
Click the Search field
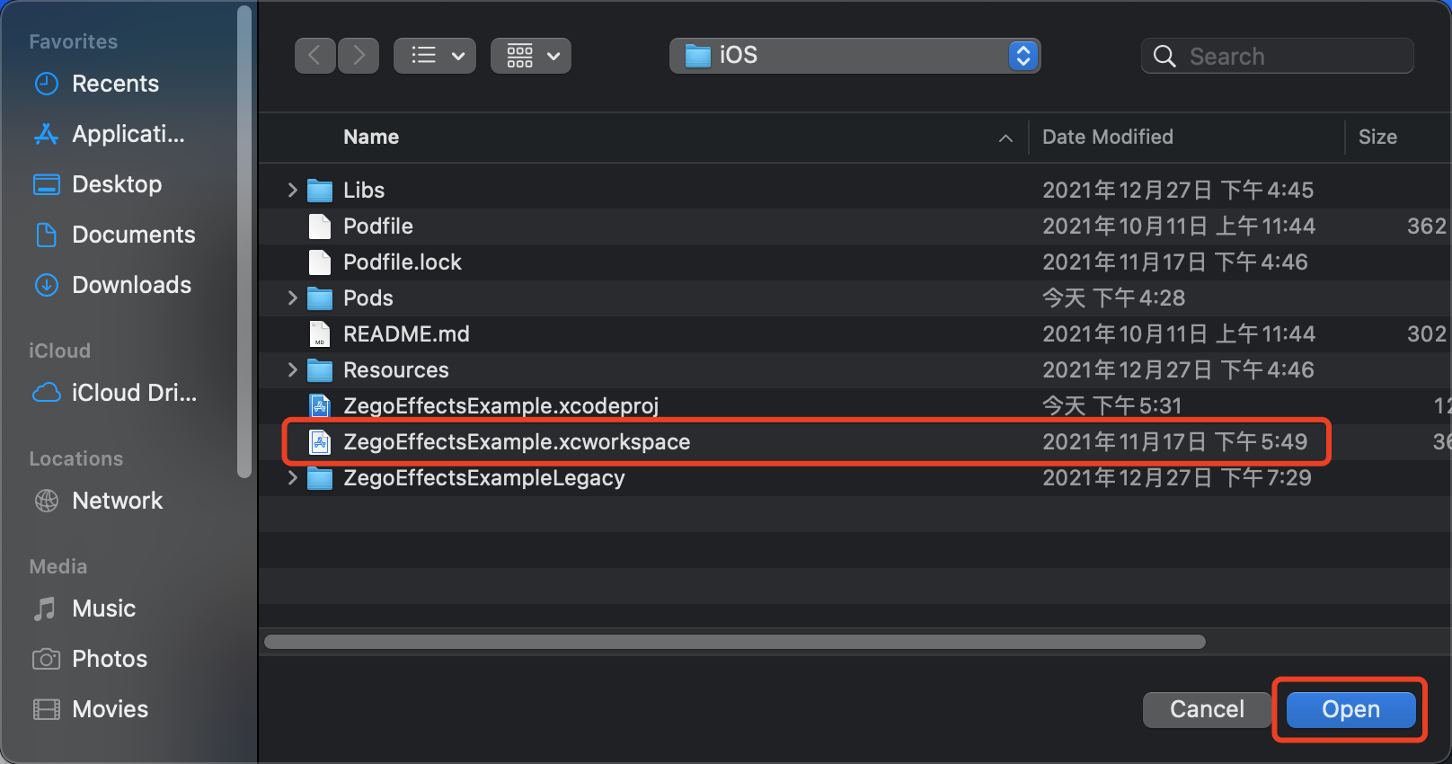(x=1277, y=56)
